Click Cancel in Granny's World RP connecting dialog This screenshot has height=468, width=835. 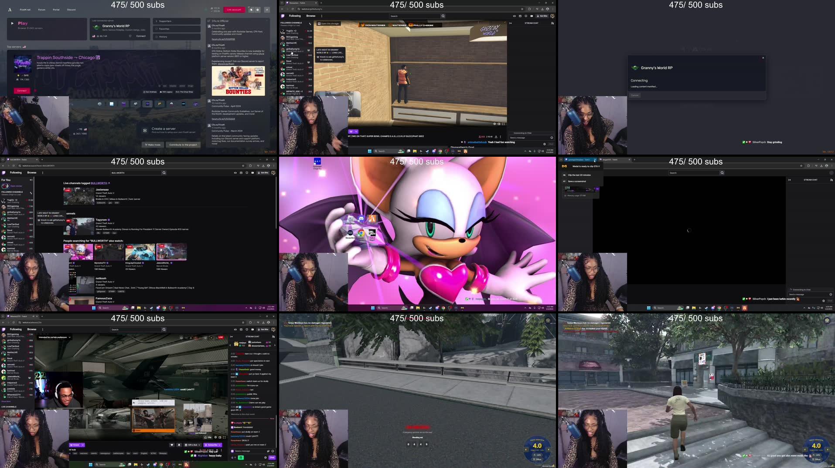635,95
